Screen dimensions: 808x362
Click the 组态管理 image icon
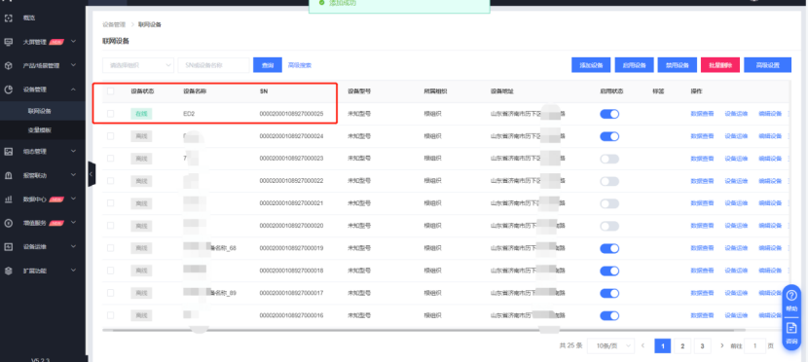[8, 152]
